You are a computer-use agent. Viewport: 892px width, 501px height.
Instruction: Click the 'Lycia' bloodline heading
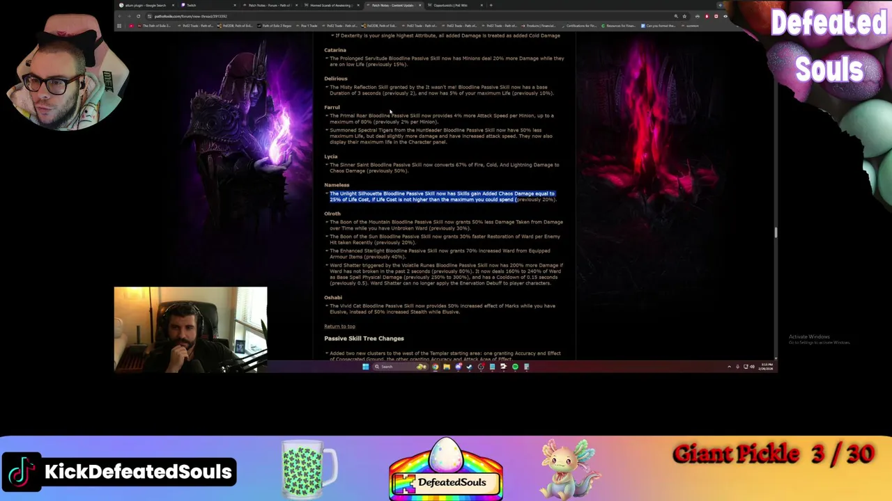click(x=330, y=157)
